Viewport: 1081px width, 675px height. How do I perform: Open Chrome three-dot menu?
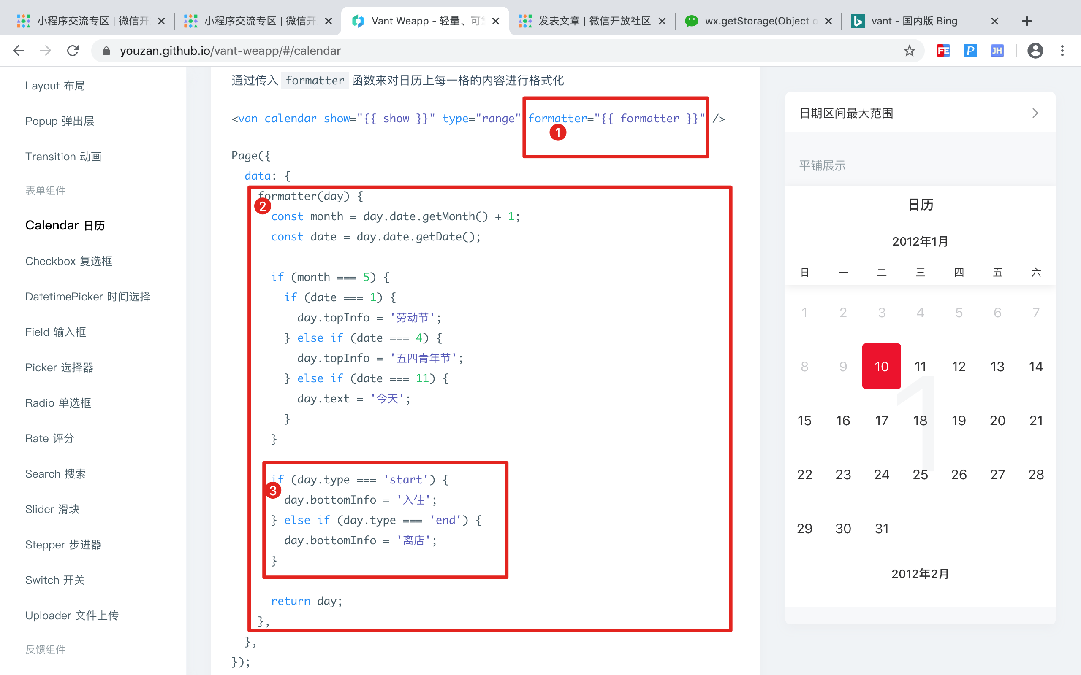coord(1062,51)
